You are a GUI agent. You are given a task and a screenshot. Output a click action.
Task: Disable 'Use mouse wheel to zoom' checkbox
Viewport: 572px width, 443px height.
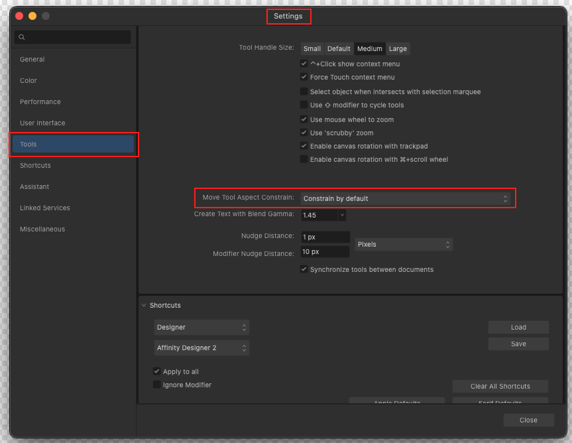click(x=304, y=119)
